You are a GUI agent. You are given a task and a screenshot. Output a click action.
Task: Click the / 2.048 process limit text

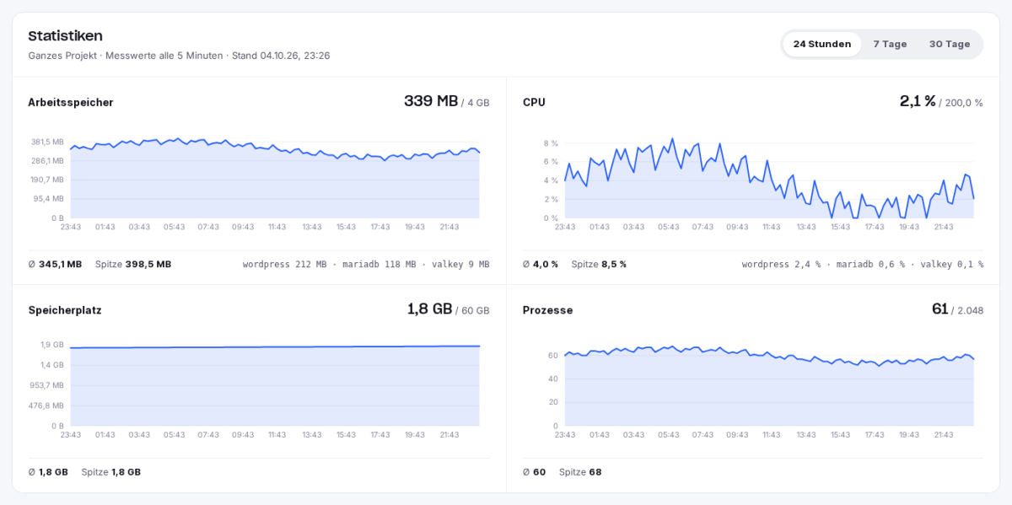pos(967,311)
